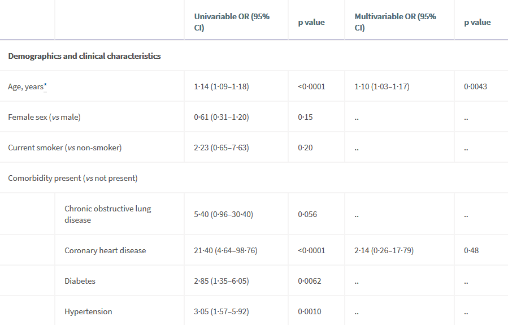Image resolution: width=508 pixels, height=325 pixels.
Task: Select the Chronic obstructive lung disease cell
Action: (107, 214)
